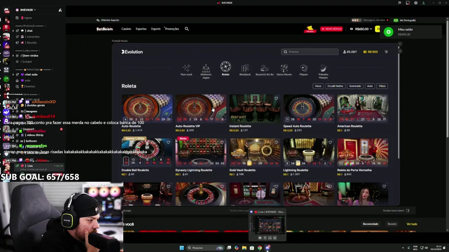Open the Evolution lobby hamburger menu
449x252 pixels.
point(386,52)
